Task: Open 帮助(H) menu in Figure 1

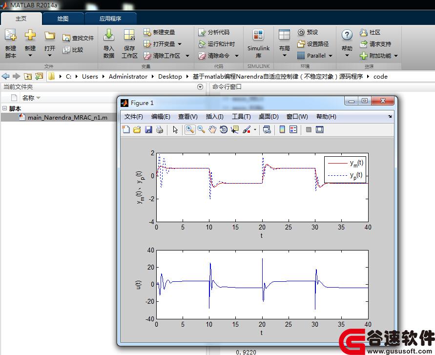Action: 326,117
